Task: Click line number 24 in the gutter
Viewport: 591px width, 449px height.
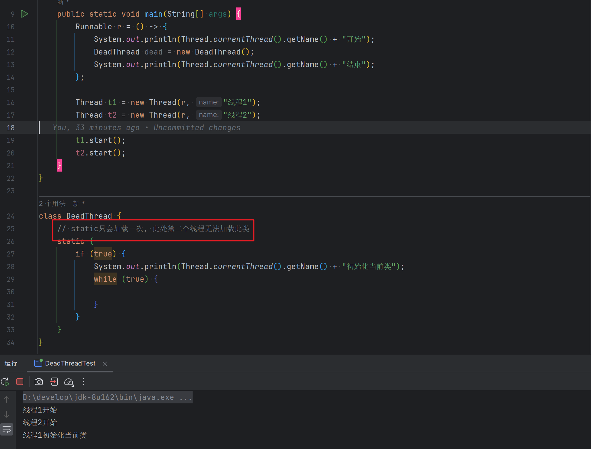Action: tap(11, 216)
